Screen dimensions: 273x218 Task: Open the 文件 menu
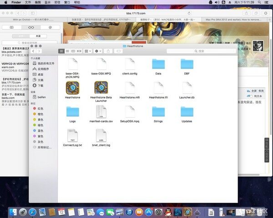tap(28, 2)
